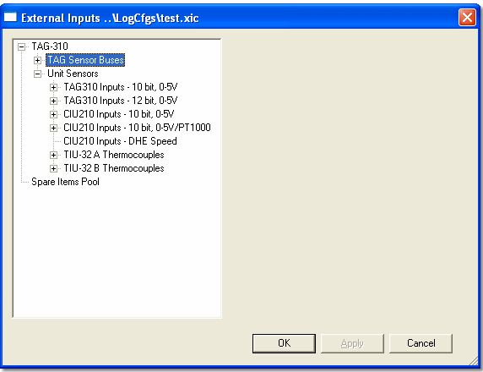Click the greyed Apply button
This screenshot has height=372, width=483.
pos(352,343)
